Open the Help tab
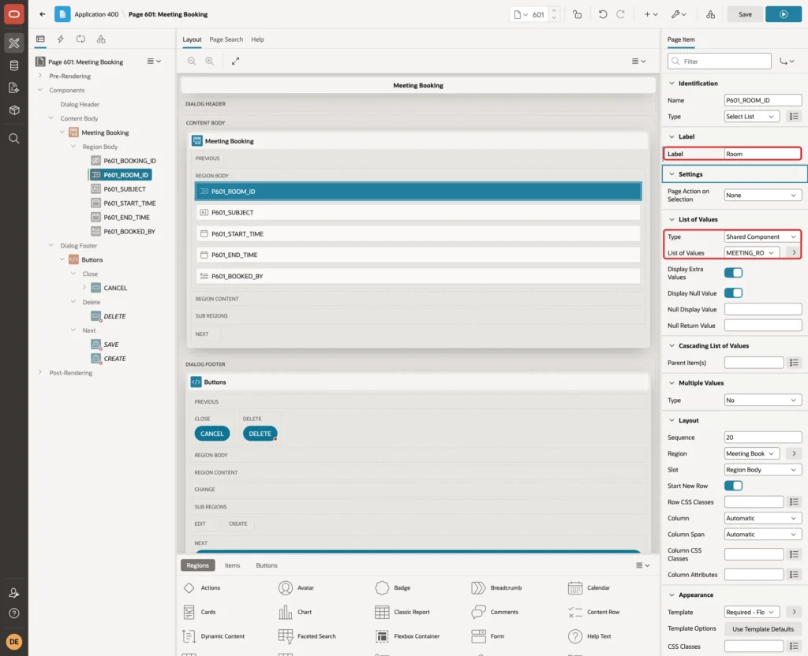Screen dimensions: 808x656 257,39
